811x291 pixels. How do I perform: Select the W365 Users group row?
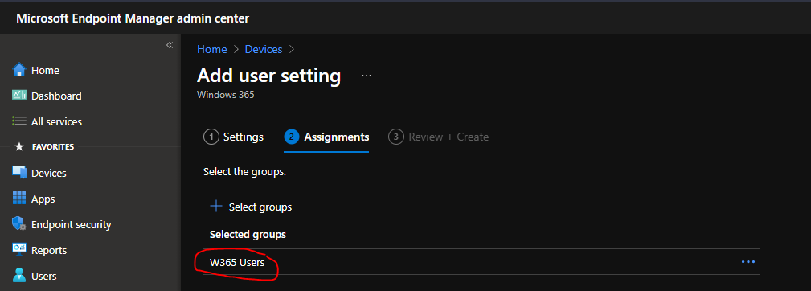481,262
